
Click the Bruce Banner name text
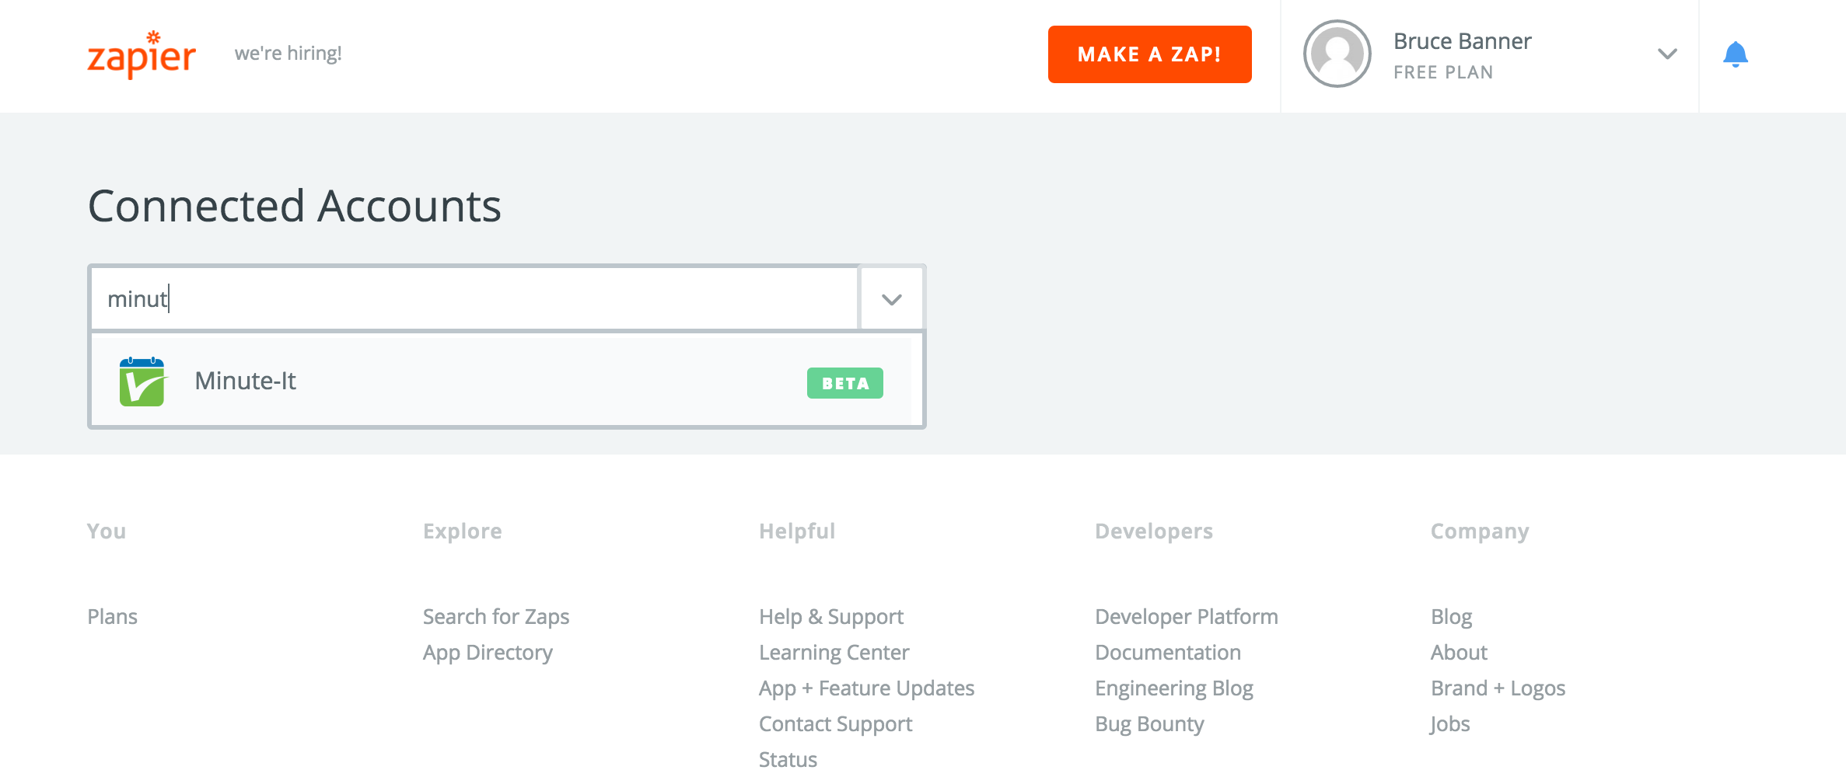point(1462,40)
